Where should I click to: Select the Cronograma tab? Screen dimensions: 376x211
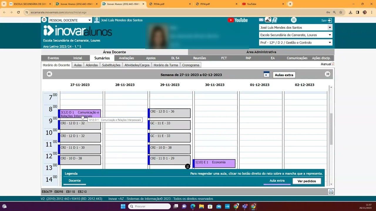[191, 65]
